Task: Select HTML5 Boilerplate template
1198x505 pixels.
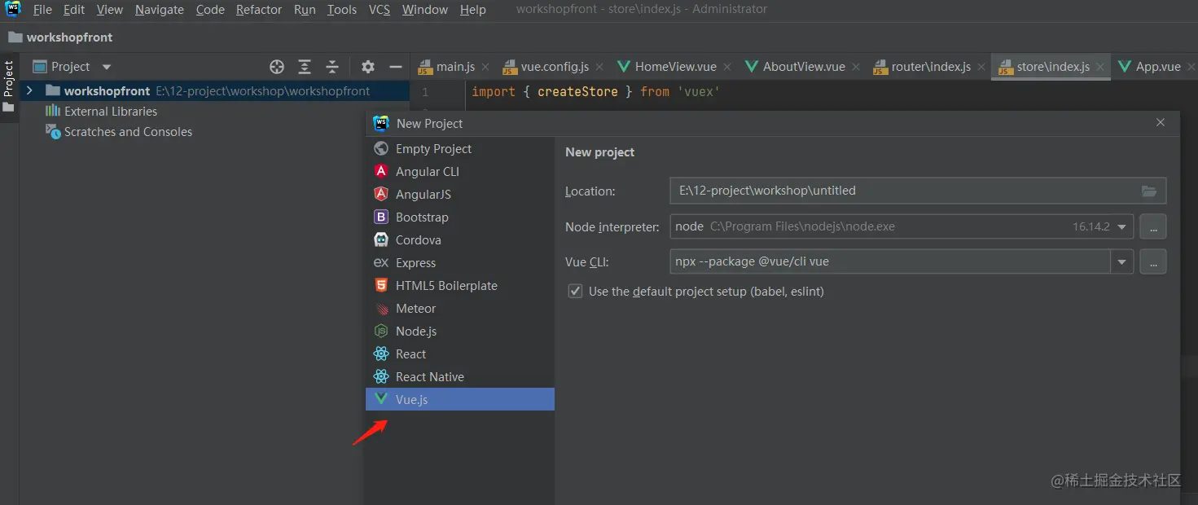Action: pos(459,286)
